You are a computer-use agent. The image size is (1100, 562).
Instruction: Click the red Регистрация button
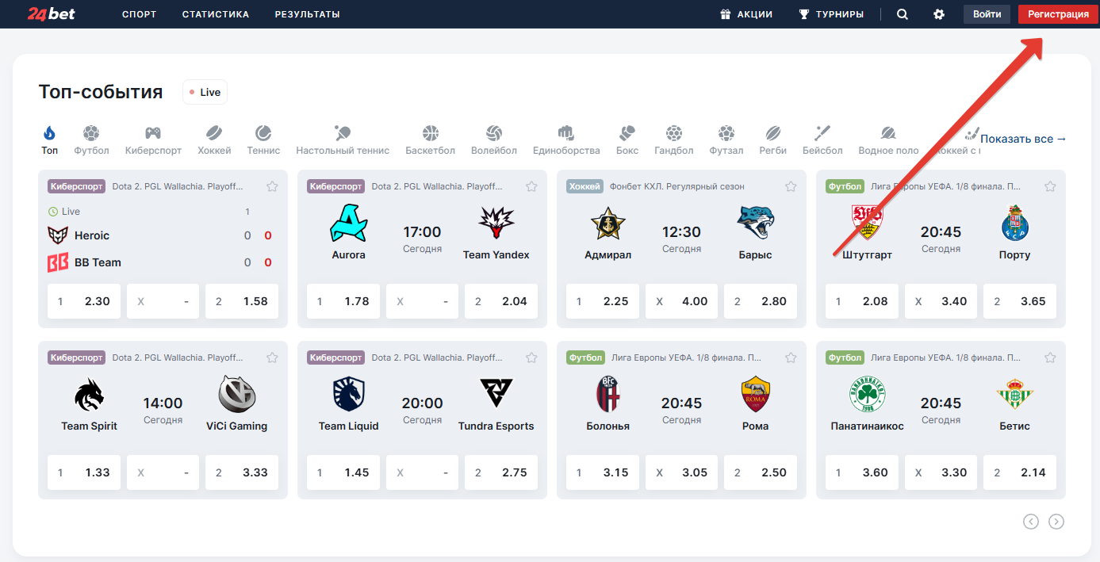1058,14
